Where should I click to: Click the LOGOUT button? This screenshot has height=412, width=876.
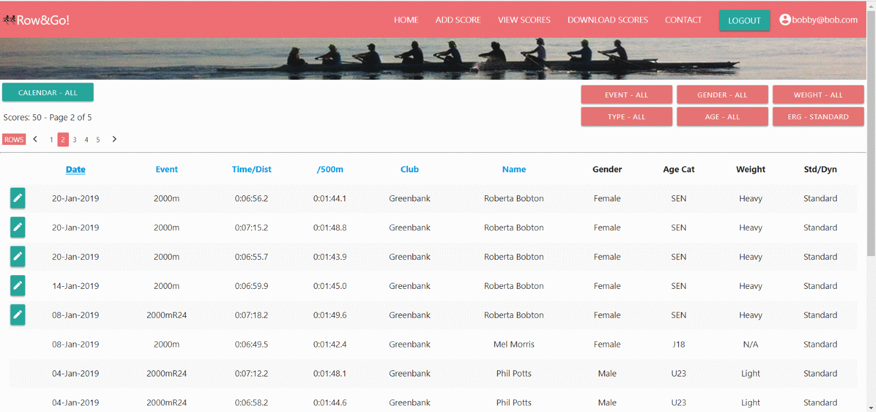pos(744,20)
